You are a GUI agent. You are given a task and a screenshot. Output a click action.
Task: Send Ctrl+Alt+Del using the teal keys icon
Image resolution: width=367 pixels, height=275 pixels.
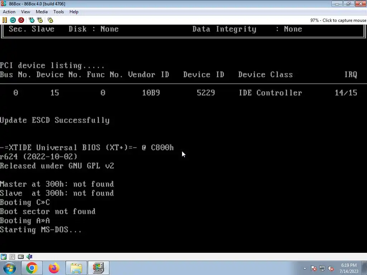(32, 20)
